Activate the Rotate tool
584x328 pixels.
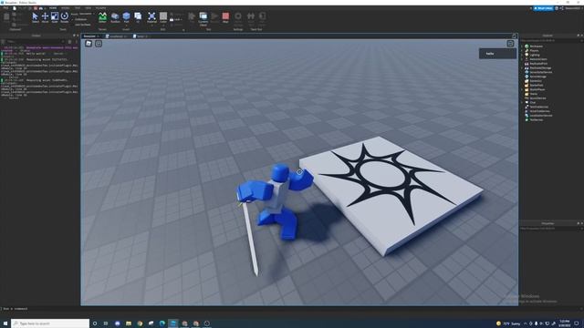click(x=65, y=17)
